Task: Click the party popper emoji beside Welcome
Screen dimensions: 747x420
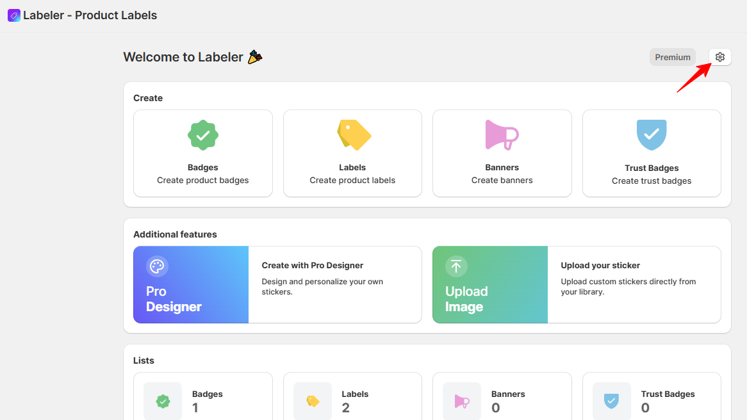Action: [x=255, y=57]
